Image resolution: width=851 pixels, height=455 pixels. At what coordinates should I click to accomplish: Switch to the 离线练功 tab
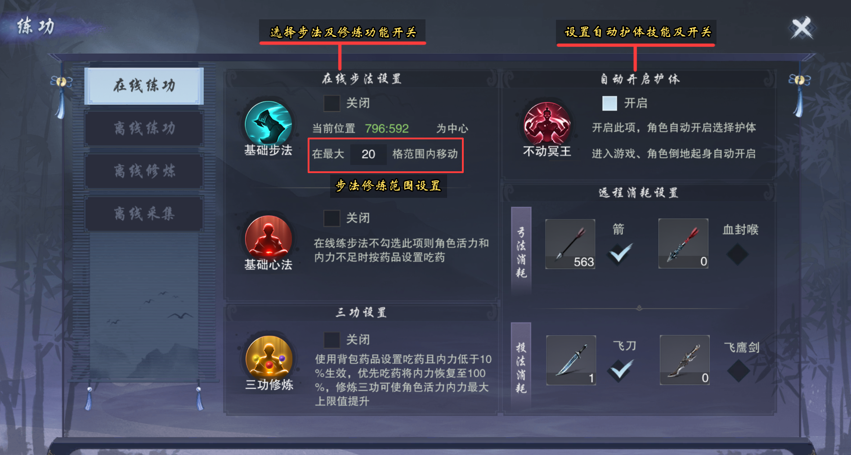pyautogui.click(x=144, y=129)
